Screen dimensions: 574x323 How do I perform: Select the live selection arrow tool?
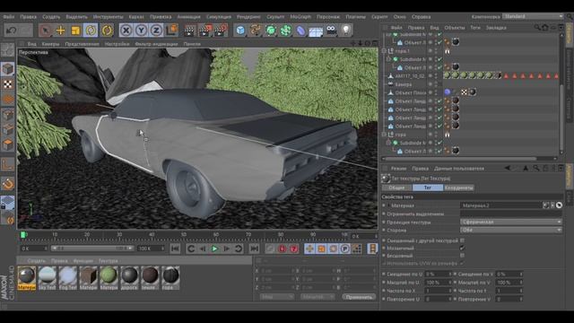click(x=46, y=30)
